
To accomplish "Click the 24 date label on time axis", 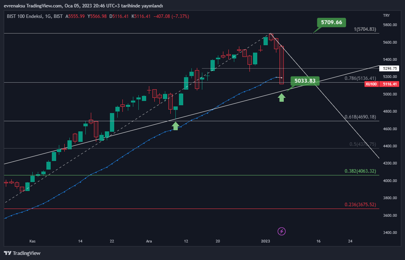I will pos(350,241).
